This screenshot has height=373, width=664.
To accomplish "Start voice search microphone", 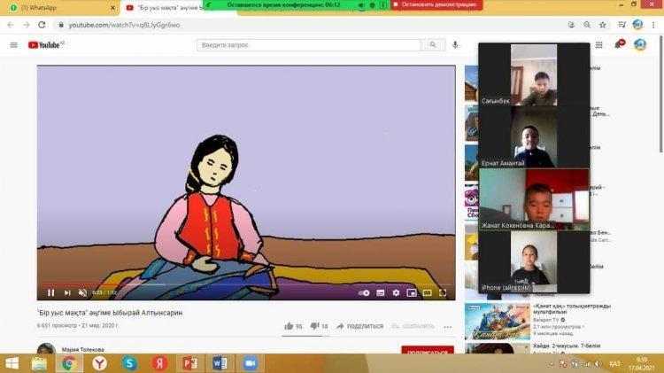I will click(x=455, y=44).
